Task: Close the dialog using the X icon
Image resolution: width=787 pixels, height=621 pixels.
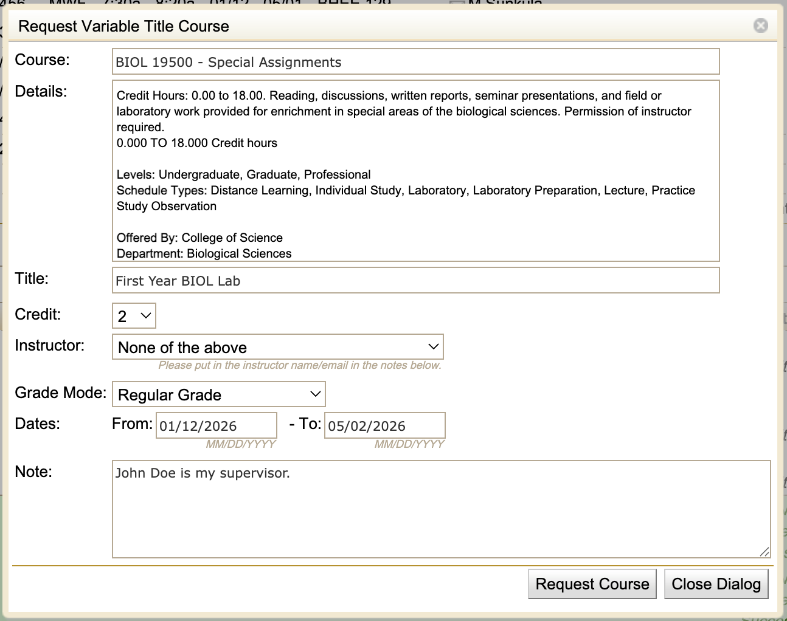Action: point(760,26)
